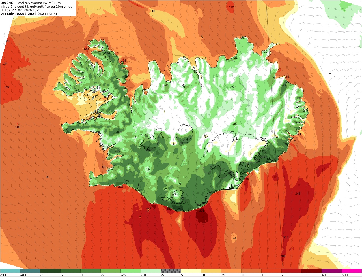Click the '-31' flux value in north Iceland
The height and width of the screenshot is (277, 362).
click(x=235, y=57)
